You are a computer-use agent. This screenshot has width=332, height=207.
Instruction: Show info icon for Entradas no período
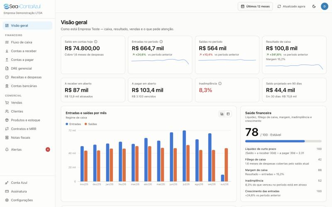161,42
